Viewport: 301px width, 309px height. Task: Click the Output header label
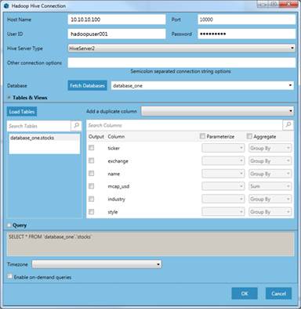(x=96, y=136)
